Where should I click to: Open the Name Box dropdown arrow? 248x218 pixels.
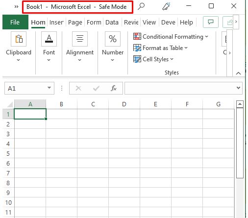pos(49,88)
